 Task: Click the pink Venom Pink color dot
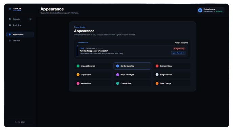(x=78, y=83)
